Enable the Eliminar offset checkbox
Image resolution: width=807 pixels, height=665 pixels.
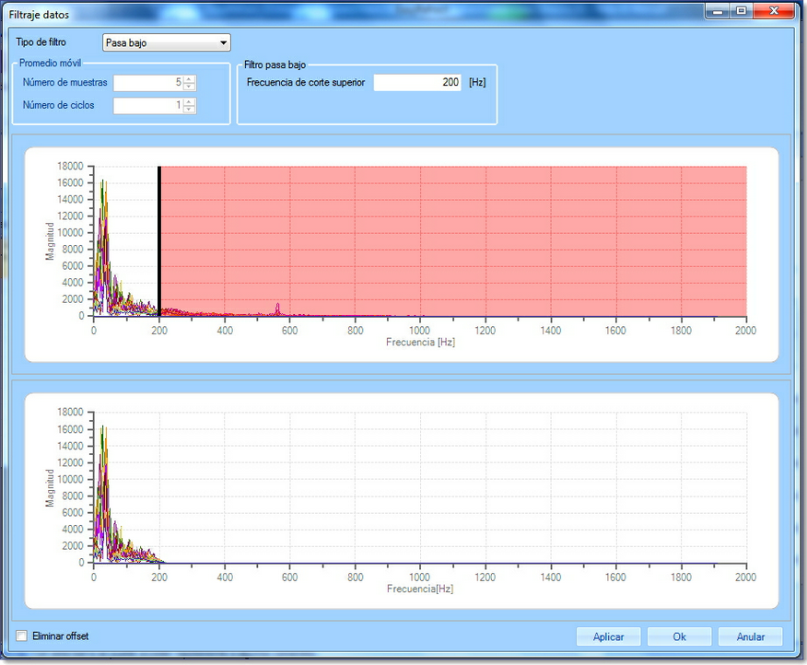[21, 636]
